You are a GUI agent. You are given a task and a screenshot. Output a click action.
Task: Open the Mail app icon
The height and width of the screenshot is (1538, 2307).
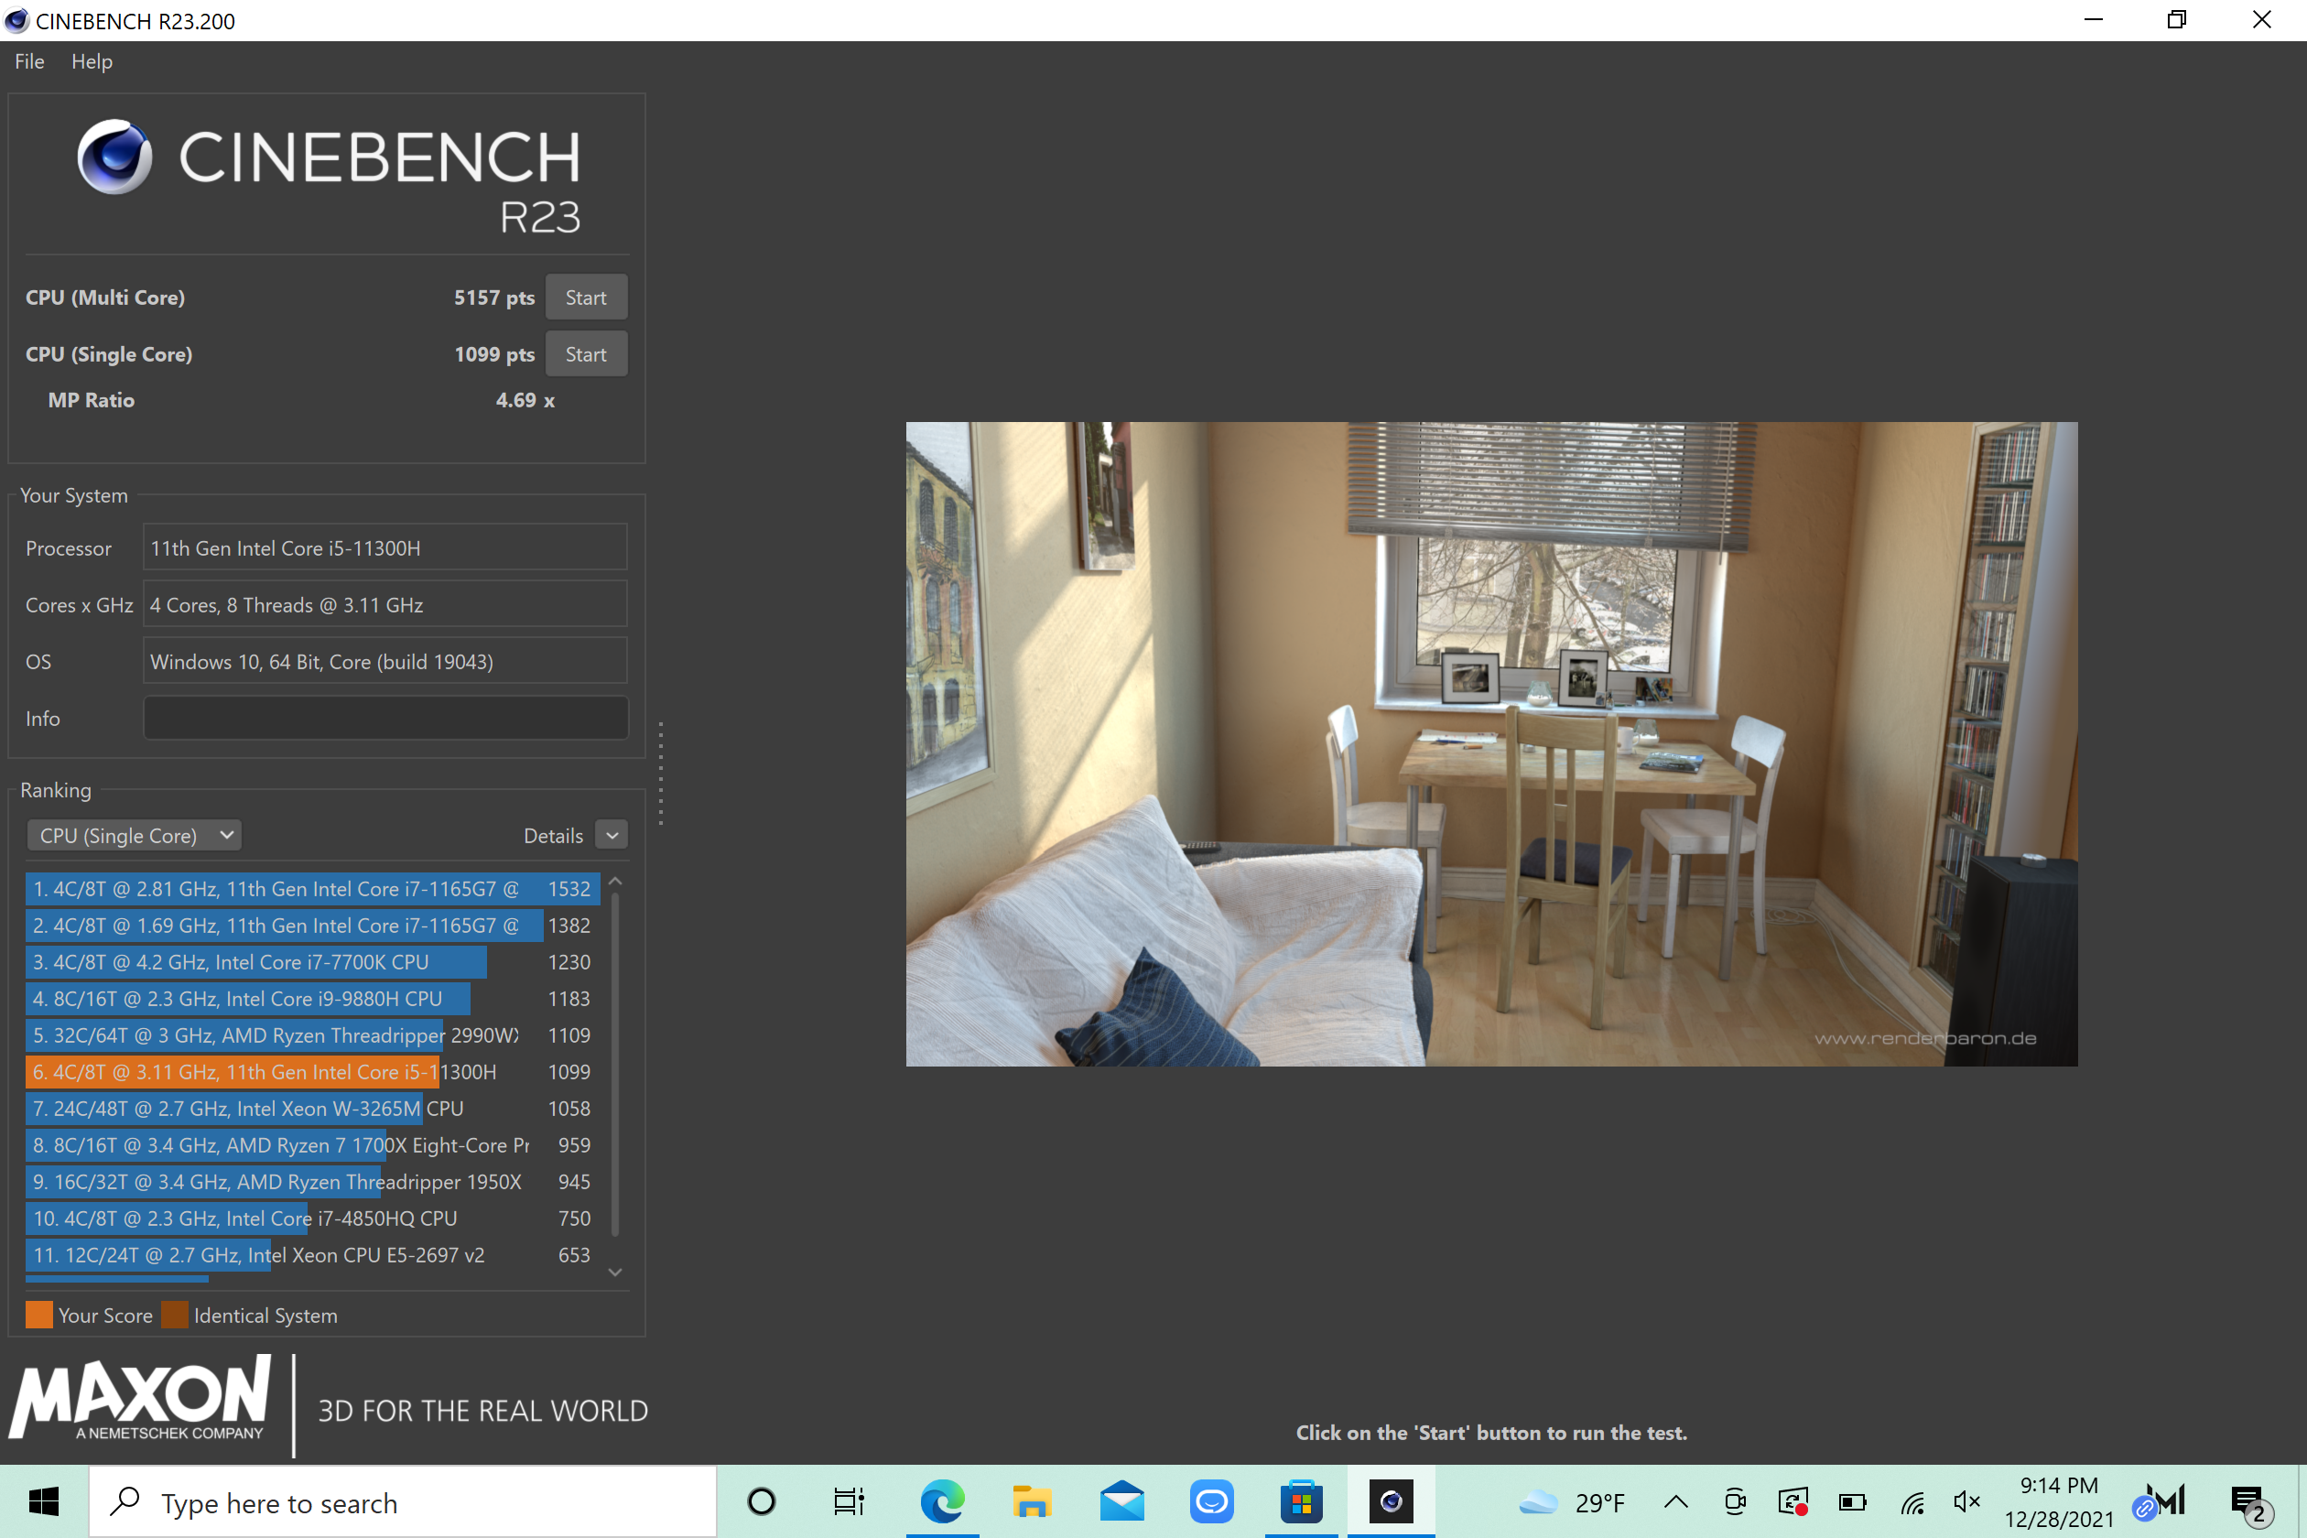[1121, 1501]
